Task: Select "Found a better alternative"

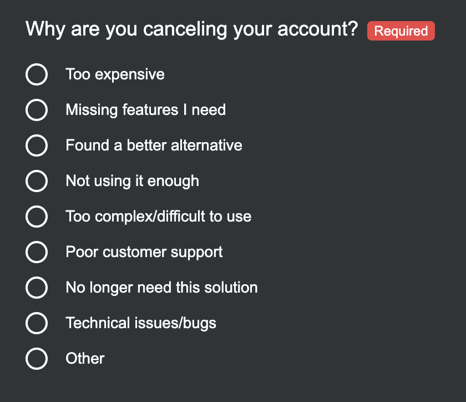Action: click(37, 145)
